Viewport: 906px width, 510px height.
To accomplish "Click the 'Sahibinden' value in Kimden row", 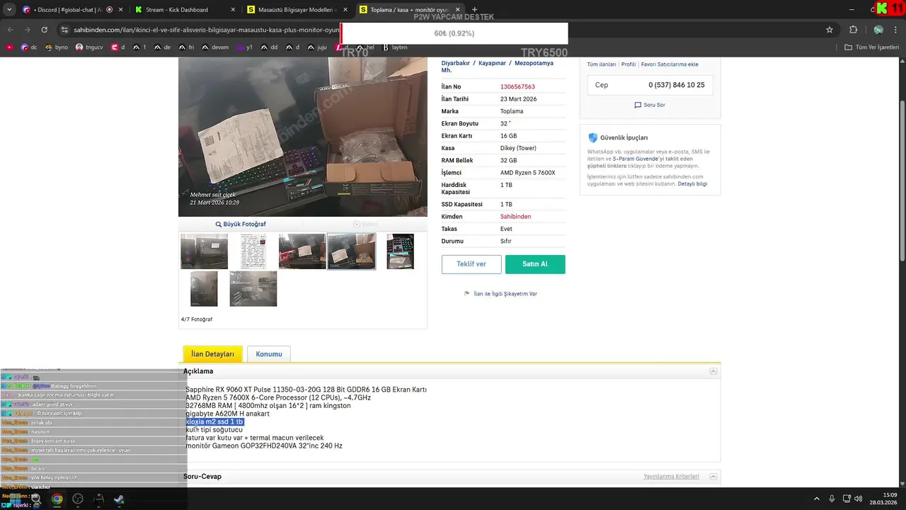I will coord(515,217).
